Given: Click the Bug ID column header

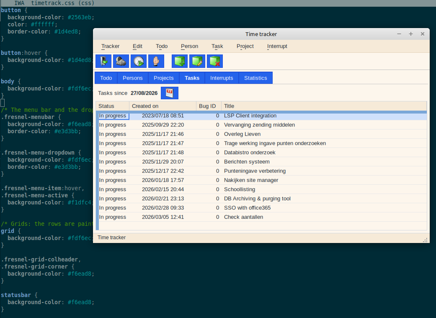Looking at the screenshot, I should pyautogui.click(x=209, y=106).
